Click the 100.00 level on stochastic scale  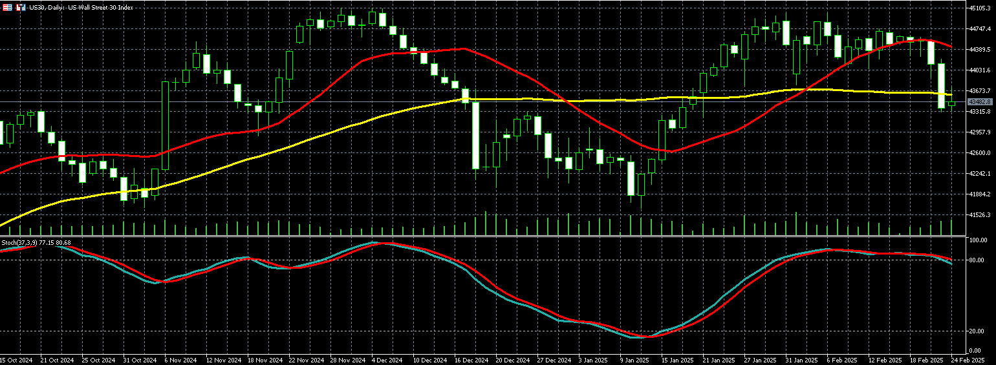(979, 240)
